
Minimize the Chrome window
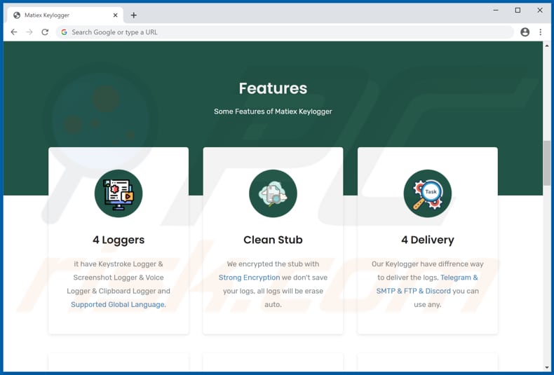pyautogui.click(x=496, y=11)
